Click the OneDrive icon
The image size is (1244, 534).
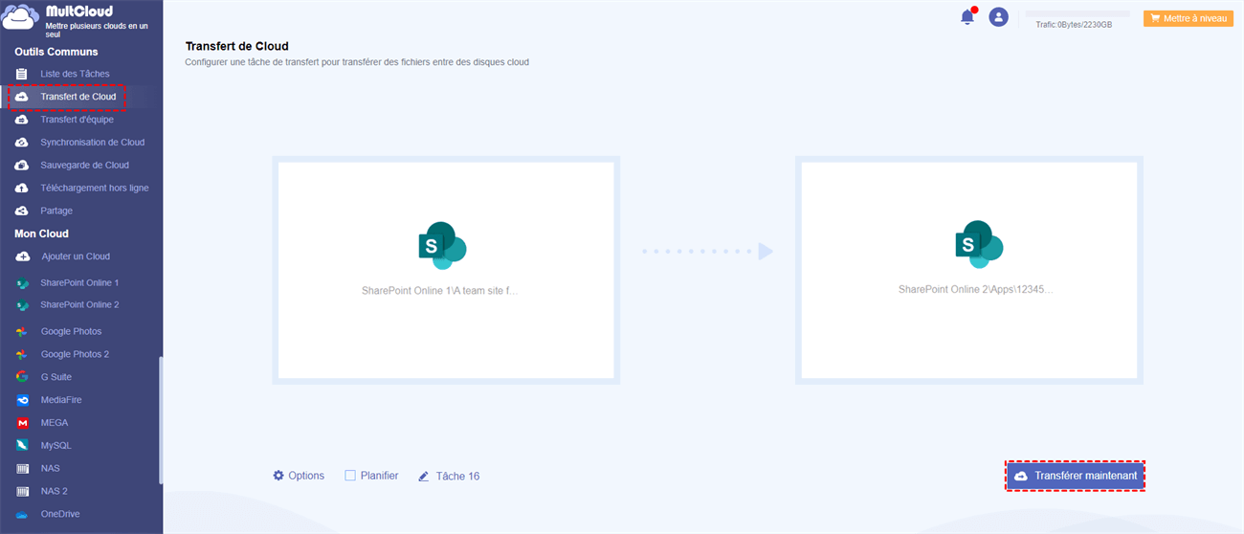(21, 514)
